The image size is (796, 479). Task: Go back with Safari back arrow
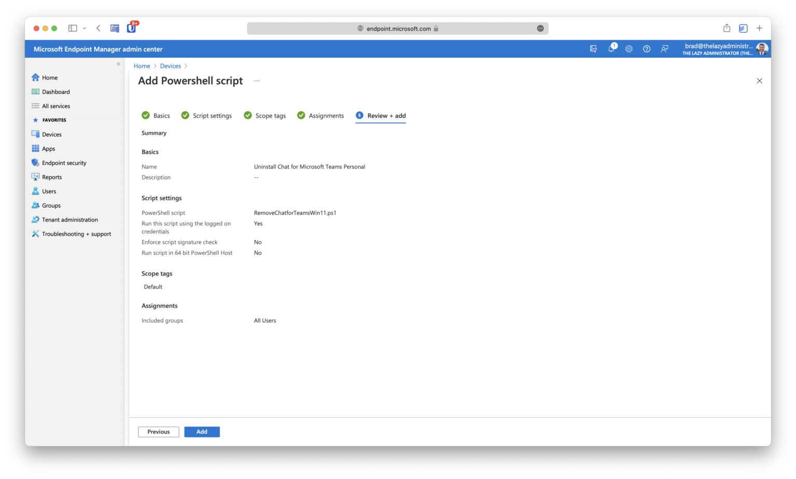click(98, 28)
